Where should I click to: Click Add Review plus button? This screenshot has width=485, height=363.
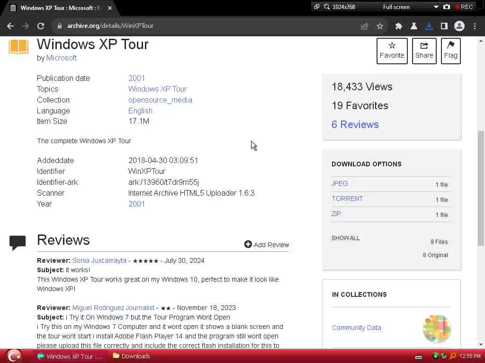pyautogui.click(x=266, y=244)
